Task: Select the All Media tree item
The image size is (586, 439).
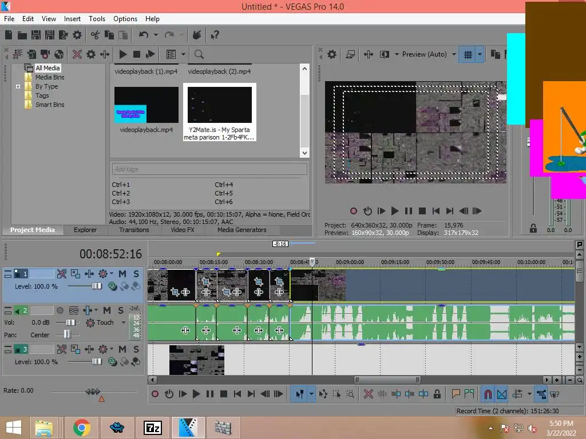Action: 47,68
